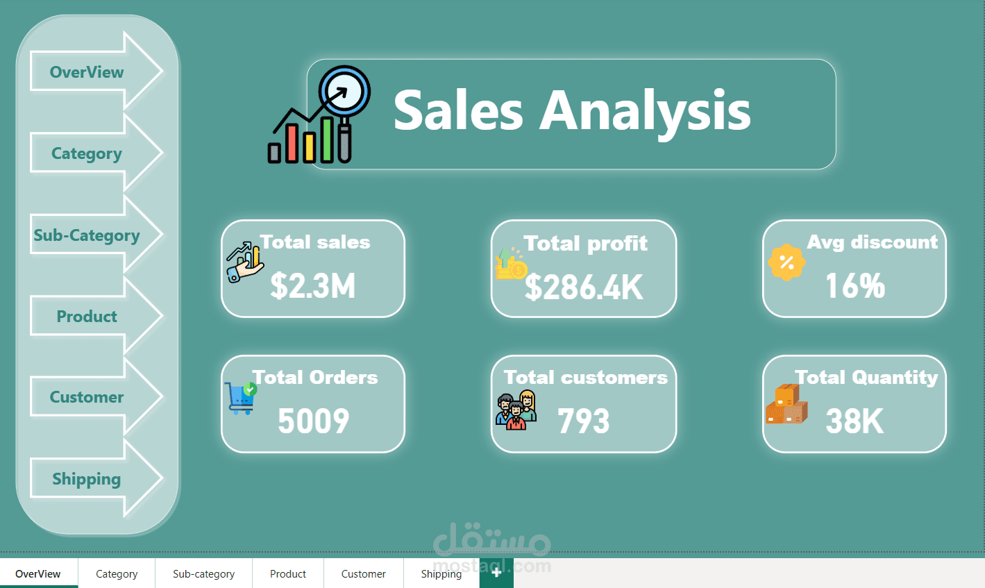Click the 38K total quantity value
The height and width of the screenshot is (588, 985).
[855, 421]
